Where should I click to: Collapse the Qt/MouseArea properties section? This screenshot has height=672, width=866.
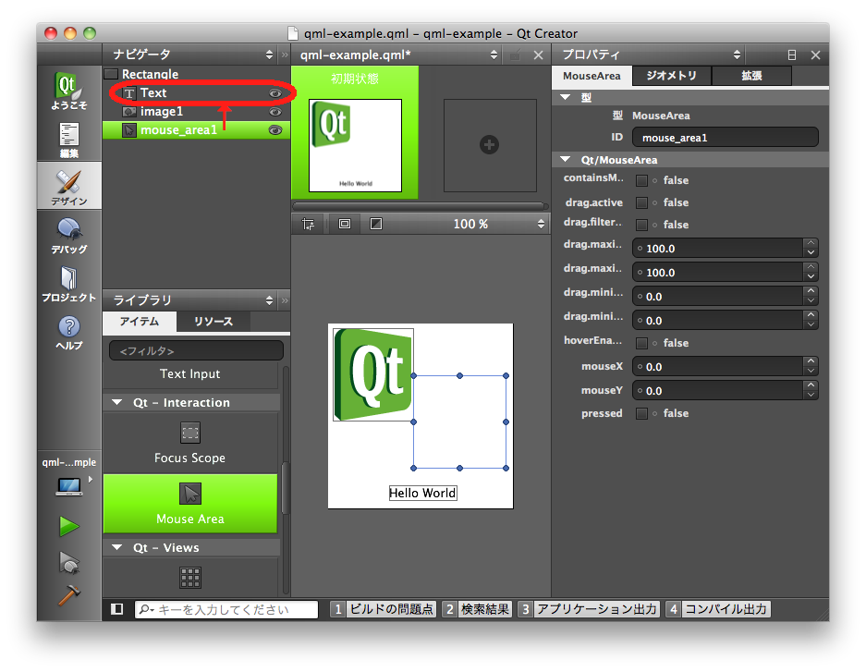point(566,160)
